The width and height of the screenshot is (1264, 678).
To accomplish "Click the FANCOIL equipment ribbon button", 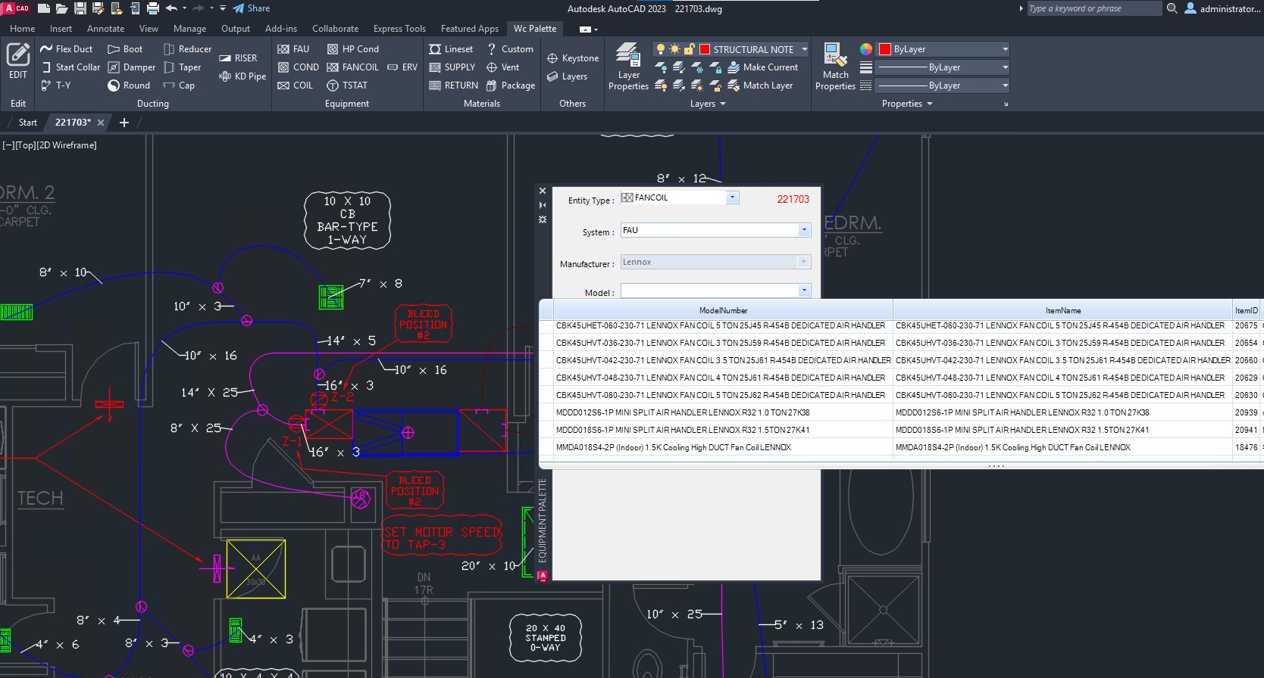I will pos(352,67).
